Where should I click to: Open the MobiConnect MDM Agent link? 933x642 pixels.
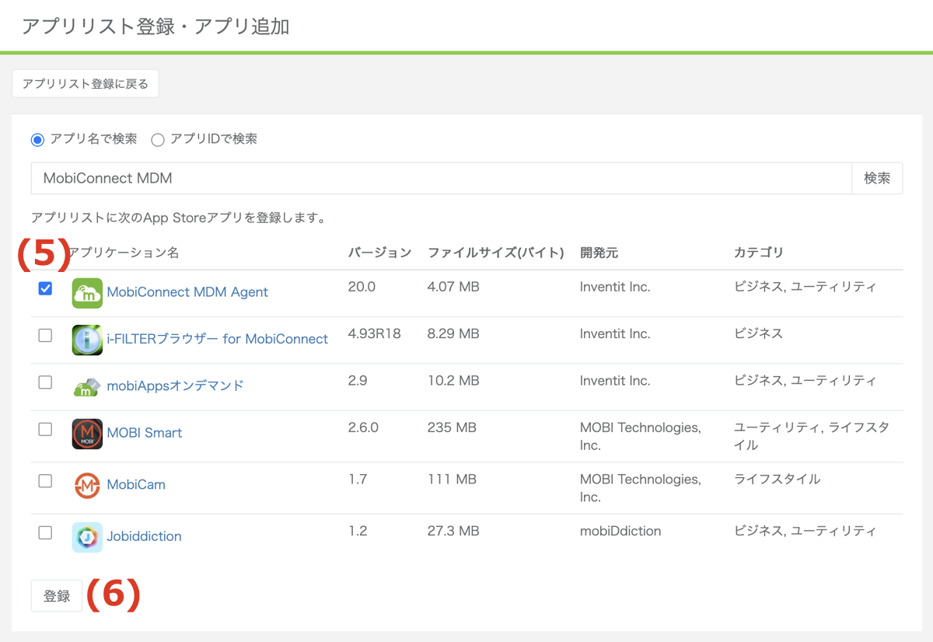187,292
